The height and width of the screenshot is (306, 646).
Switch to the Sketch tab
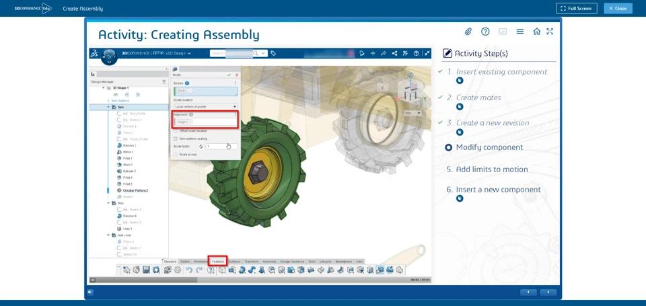pos(185,262)
